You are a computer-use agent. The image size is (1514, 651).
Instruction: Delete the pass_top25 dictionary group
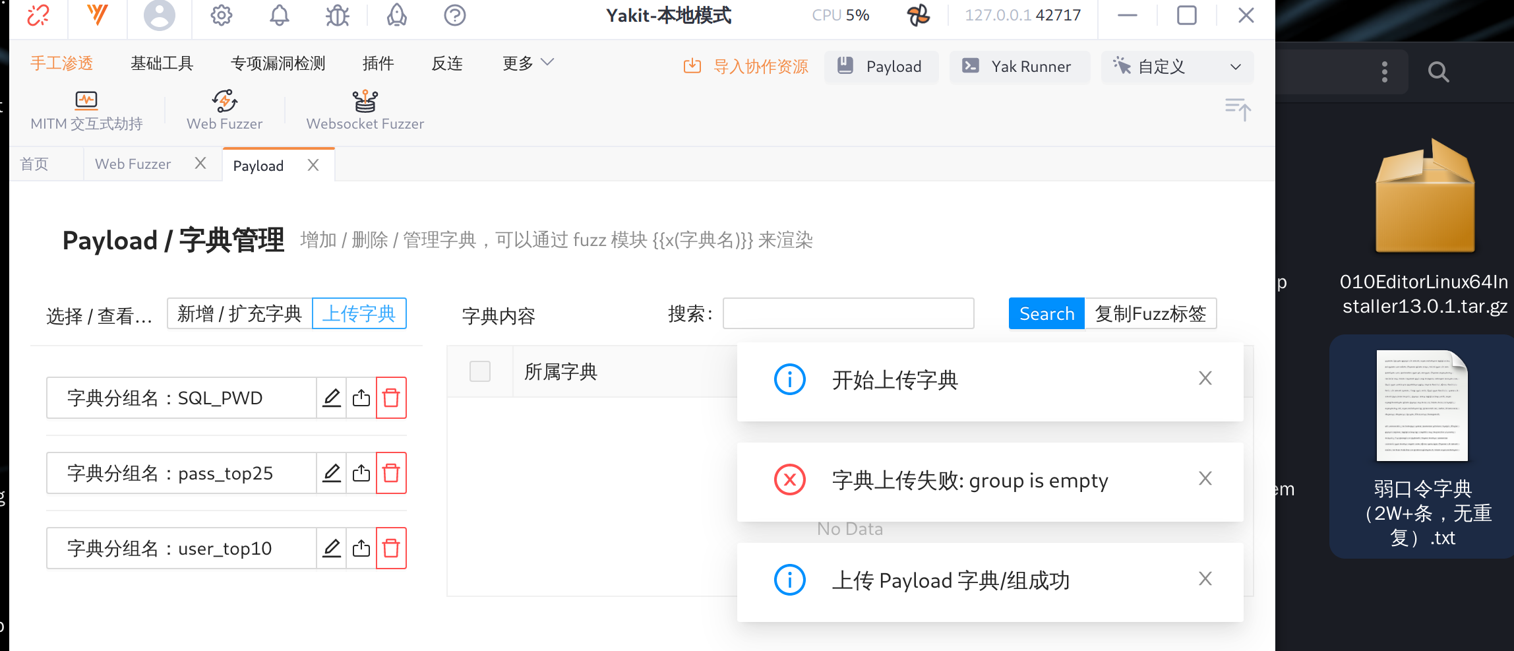[390, 473]
